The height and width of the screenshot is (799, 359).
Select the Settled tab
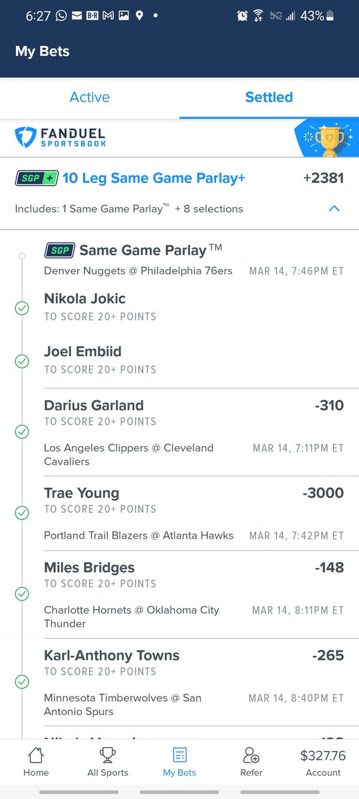click(269, 97)
